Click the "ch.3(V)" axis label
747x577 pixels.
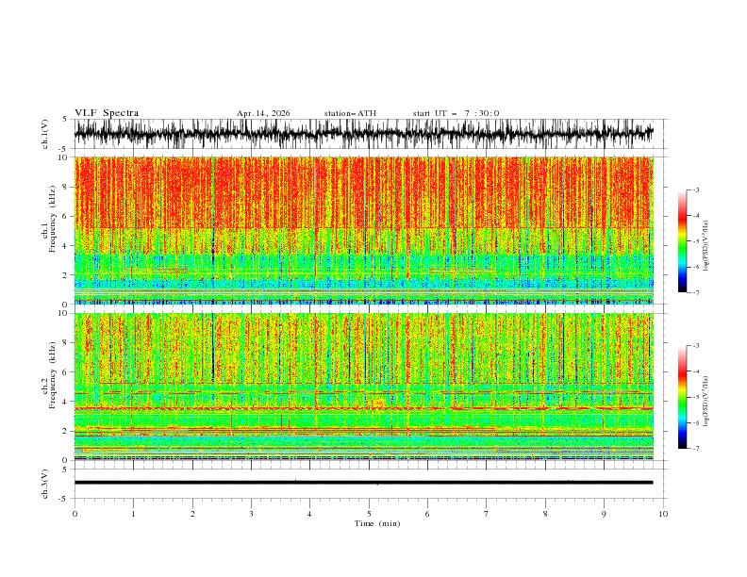(45, 484)
